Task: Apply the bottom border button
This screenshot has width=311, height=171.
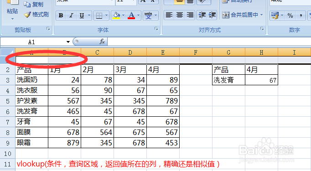Action: click(x=99, y=15)
